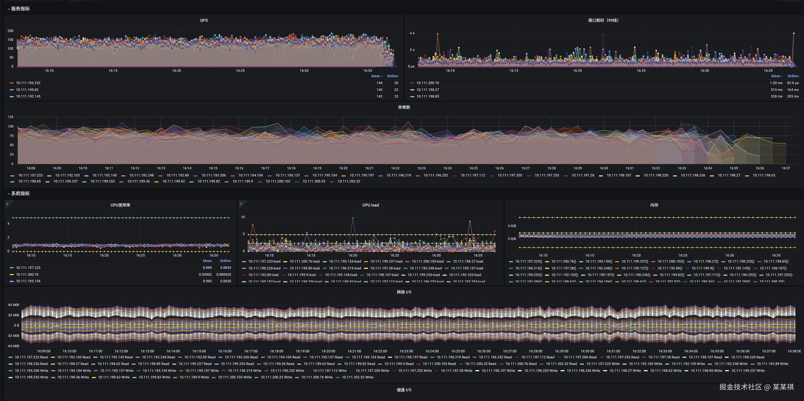
Task: Click the CPU load panel info icon
Action: [241, 203]
